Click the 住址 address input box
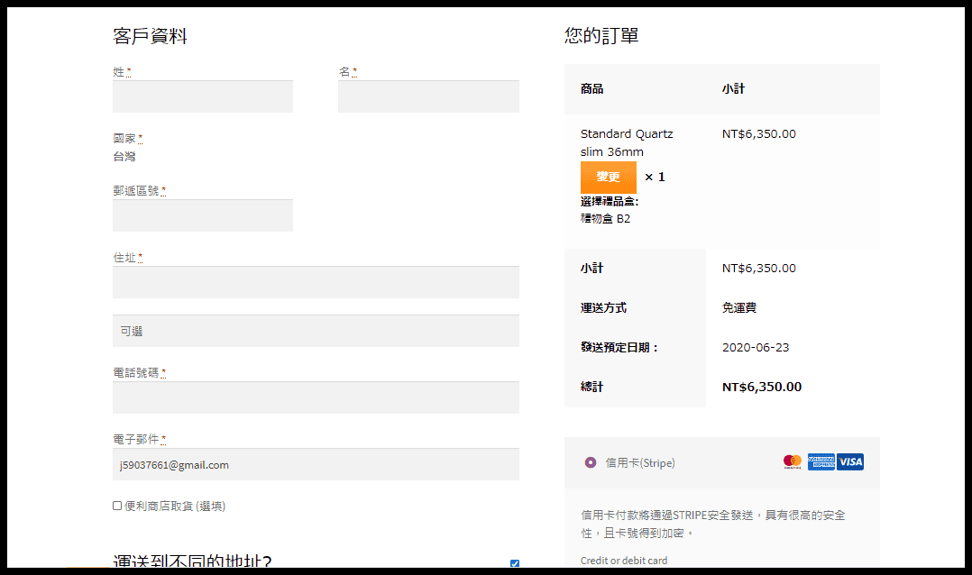Viewport: 972px width, 575px height. tap(316, 282)
